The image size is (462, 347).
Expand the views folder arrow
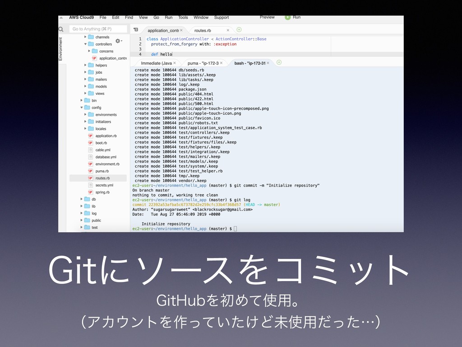pos(85,94)
